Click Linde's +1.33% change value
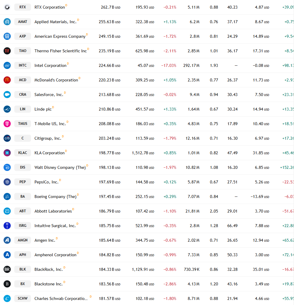The image size is (294, 305). coord(170,109)
